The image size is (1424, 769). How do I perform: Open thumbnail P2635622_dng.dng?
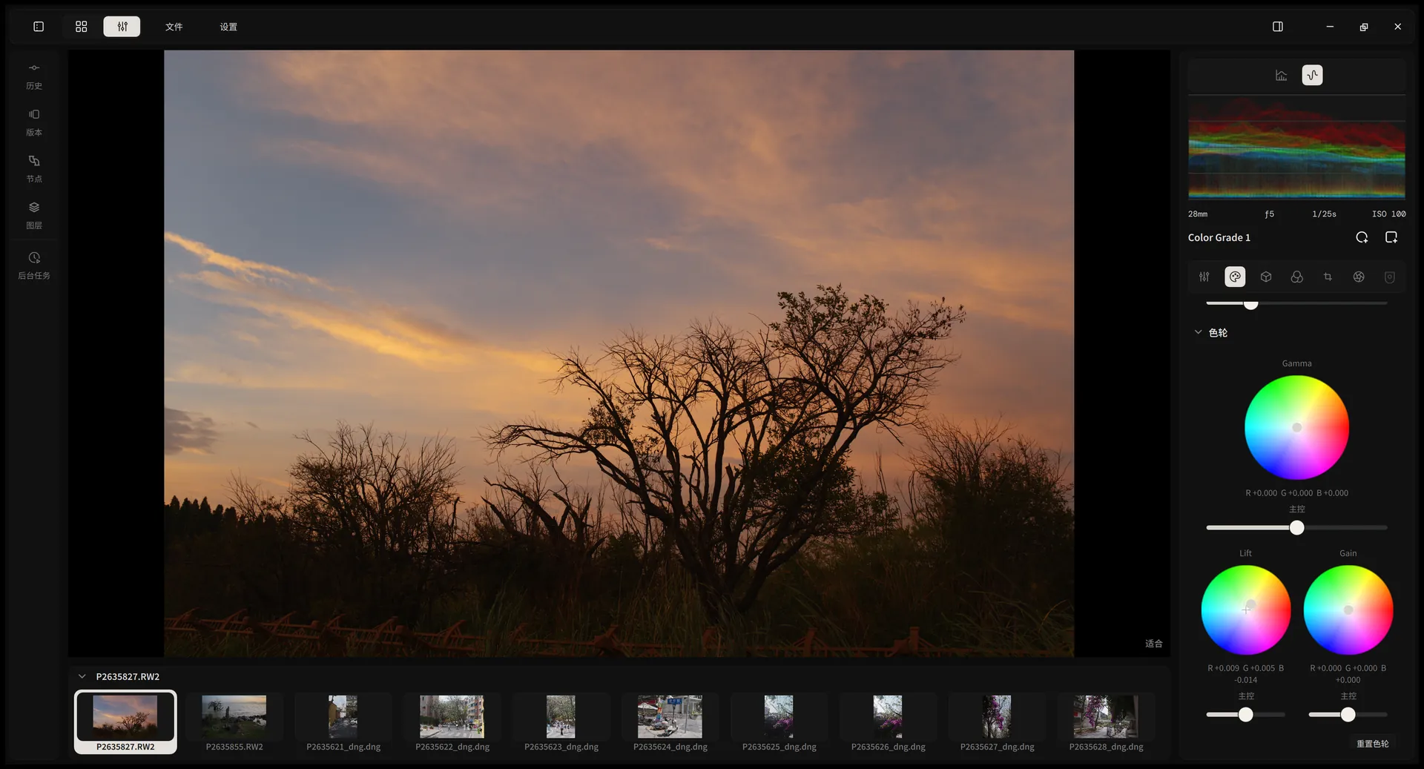point(452,722)
